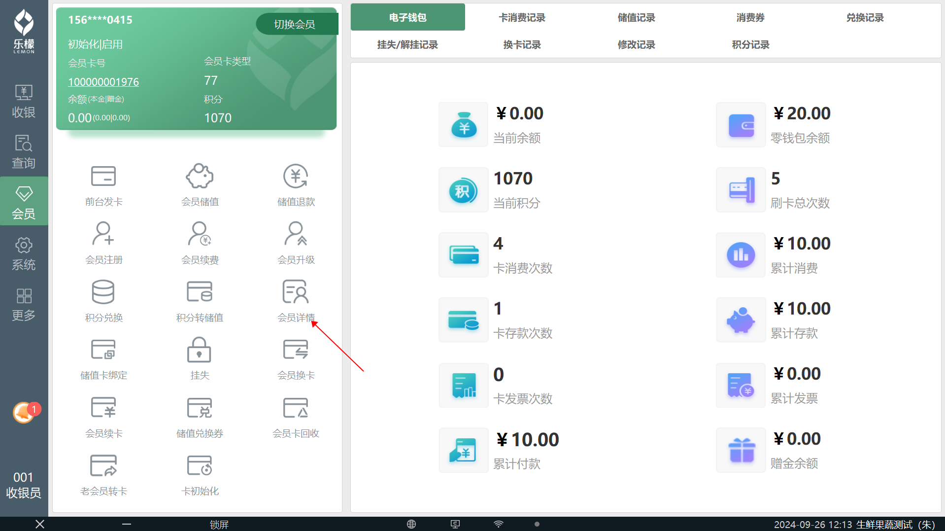Open 会员换卡 card swap icon
Image resolution: width=945 pixels, height=531 pixels.
tap(296, 350)
